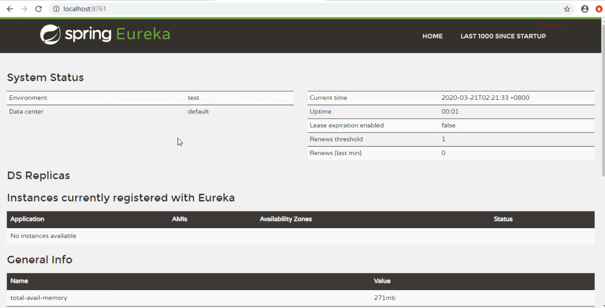The height and width of the screenshot is (308, 605).
Task: Open LAST 1000 SINCE STARTUP link
Action: 503,36
